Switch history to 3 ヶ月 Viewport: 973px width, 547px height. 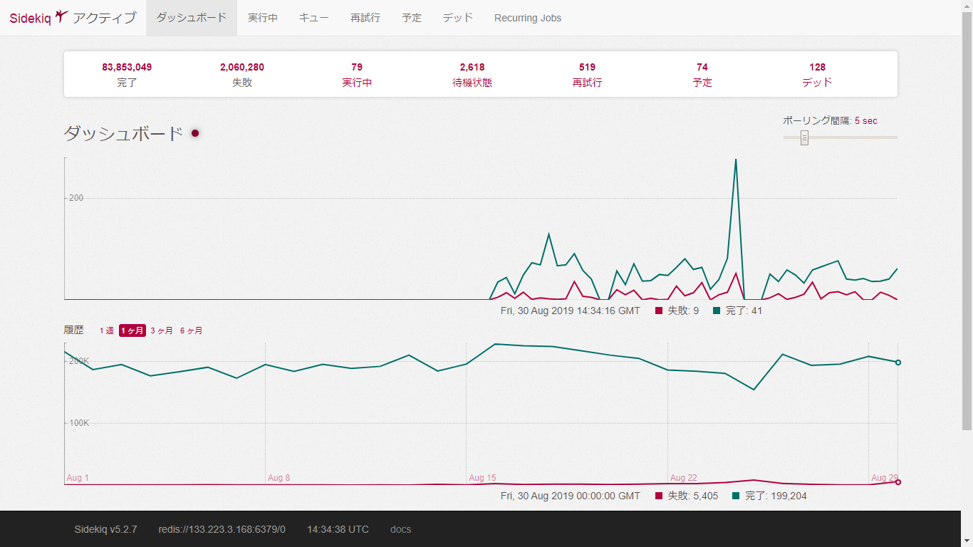pos(162,330)
